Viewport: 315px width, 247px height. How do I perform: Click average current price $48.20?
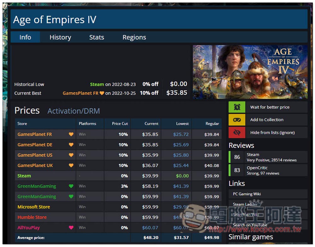point(151,238)
